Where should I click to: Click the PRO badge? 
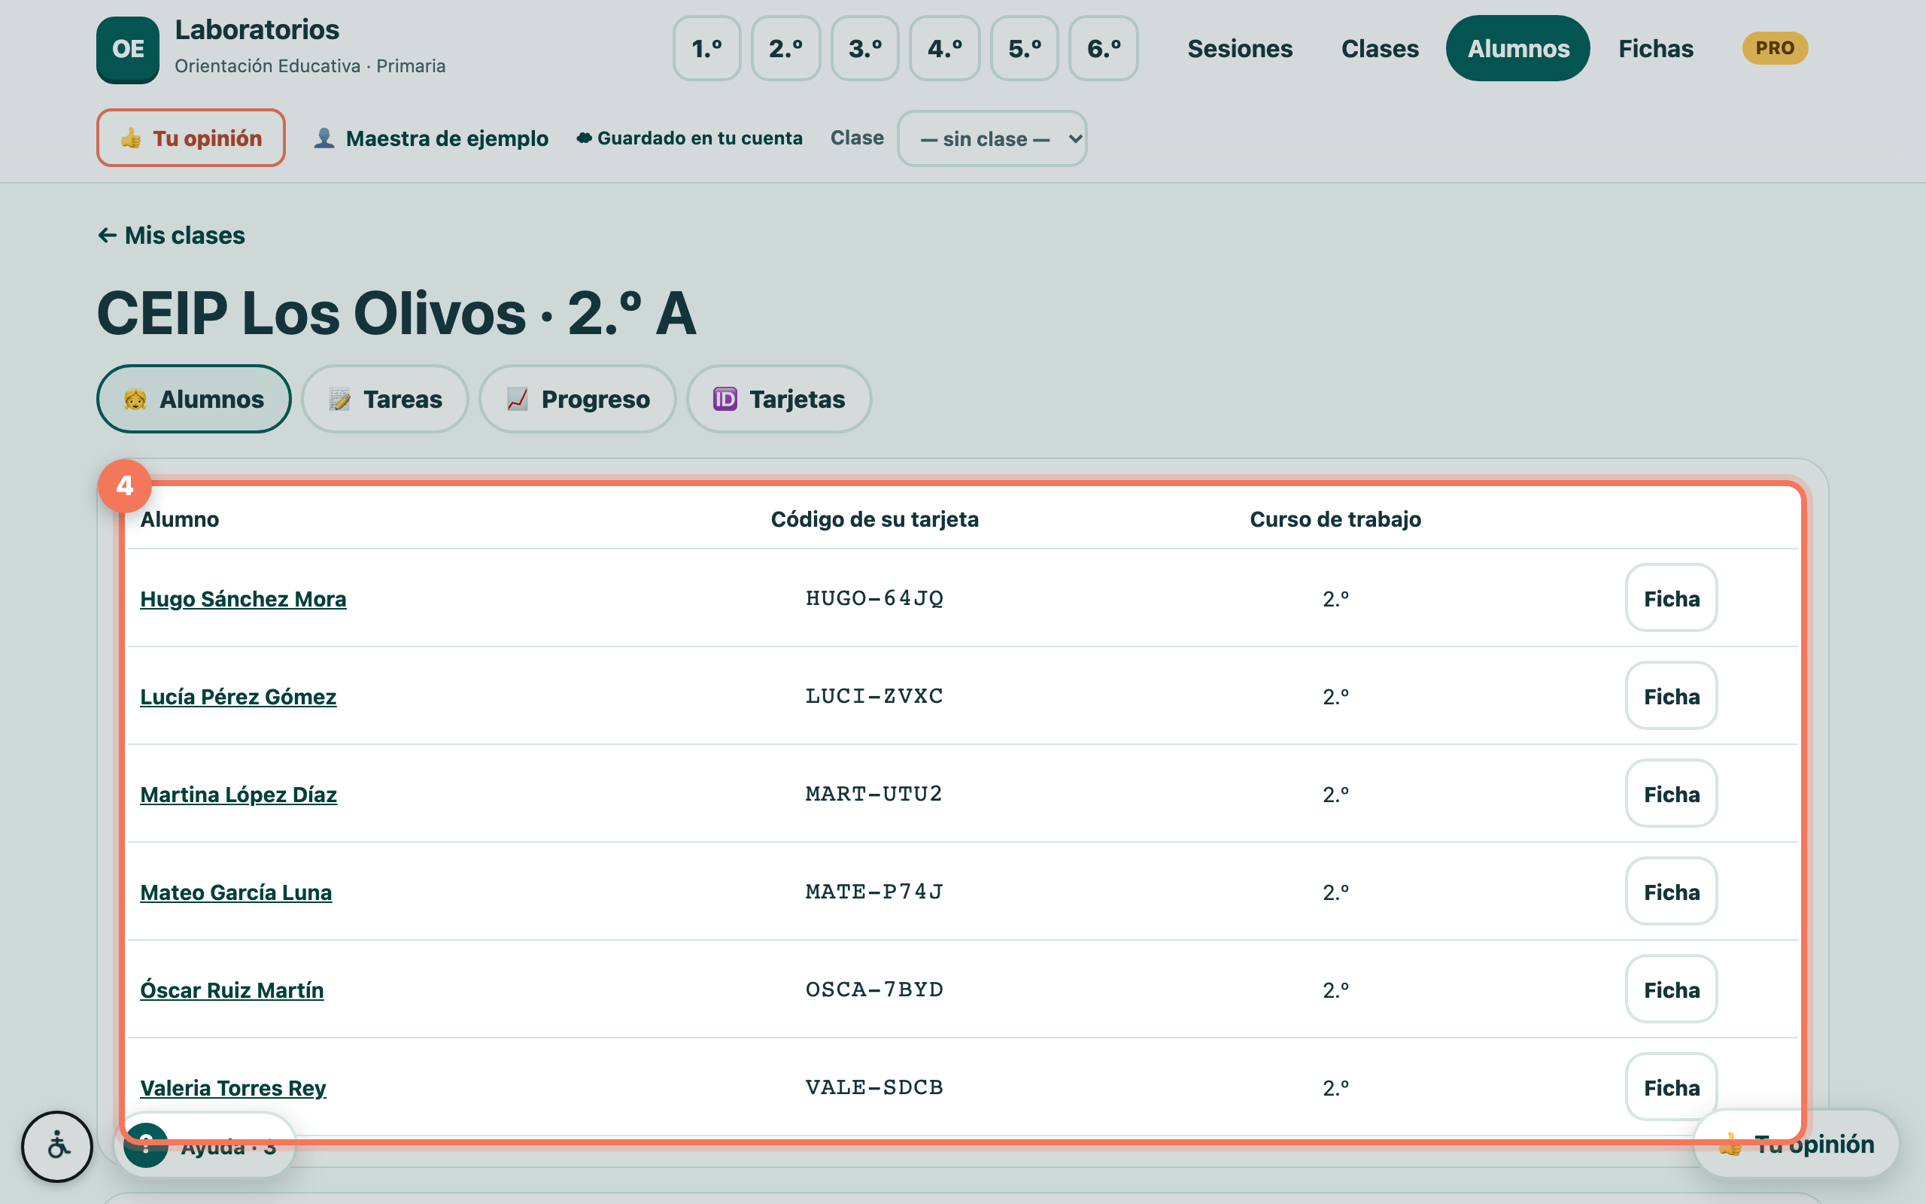click(1775, 49)
